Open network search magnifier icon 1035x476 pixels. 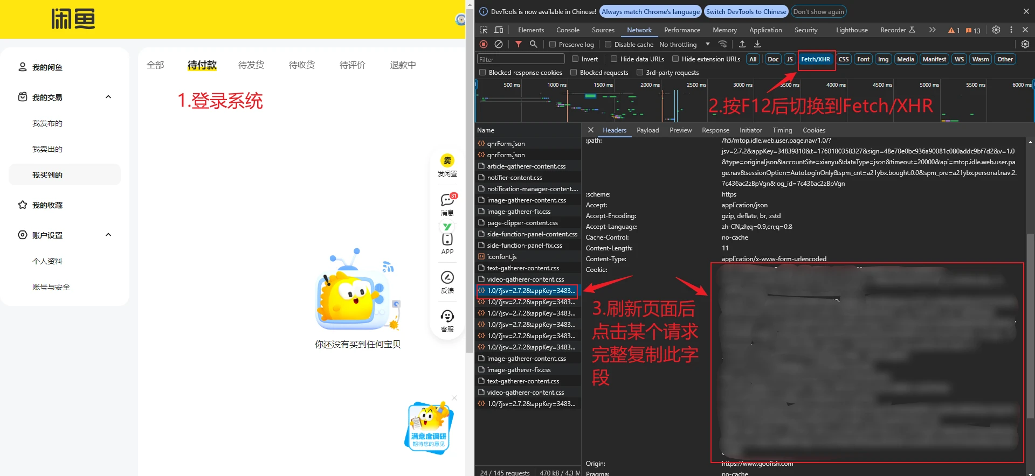[x=533, y=44]
